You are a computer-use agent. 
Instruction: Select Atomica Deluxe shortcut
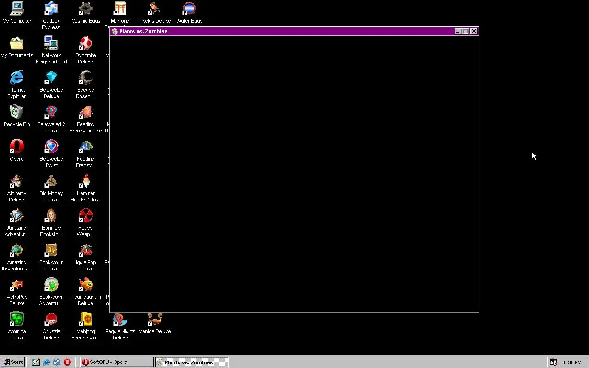(x=17, y=326)
